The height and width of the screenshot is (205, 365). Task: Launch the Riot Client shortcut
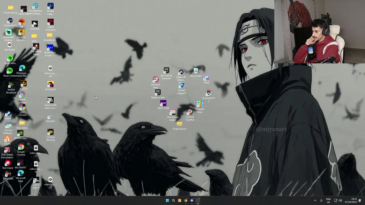8,165
